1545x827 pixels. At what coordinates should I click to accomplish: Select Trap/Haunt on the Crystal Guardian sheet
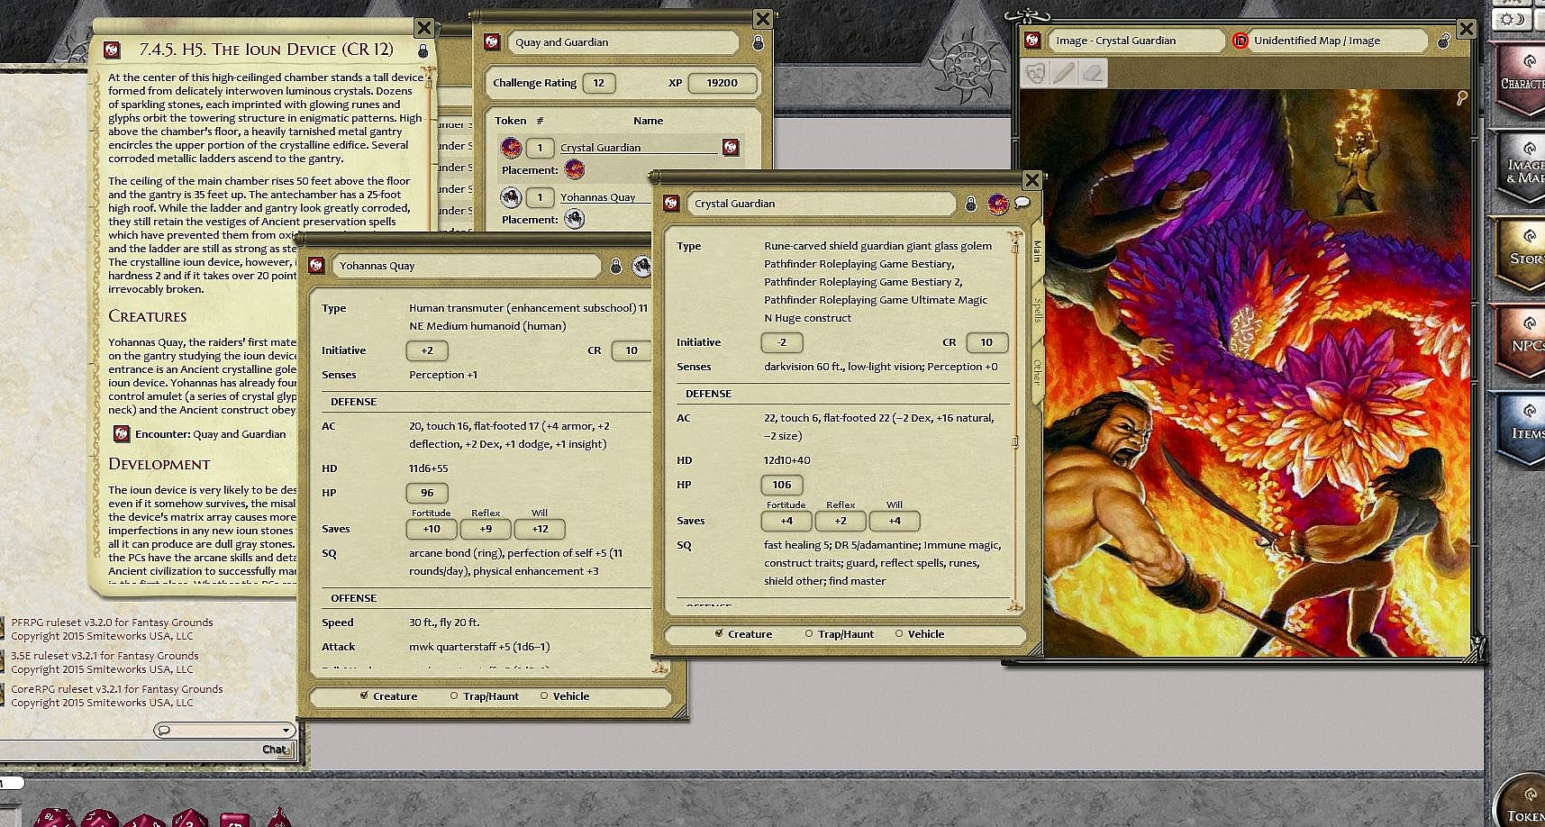809,633
